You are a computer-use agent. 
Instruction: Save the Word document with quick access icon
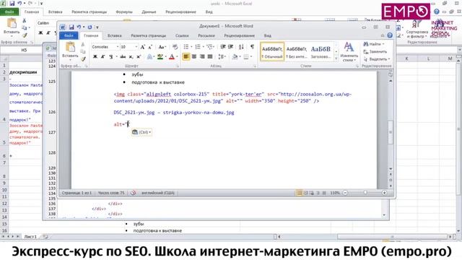click(x=71, y=27)
